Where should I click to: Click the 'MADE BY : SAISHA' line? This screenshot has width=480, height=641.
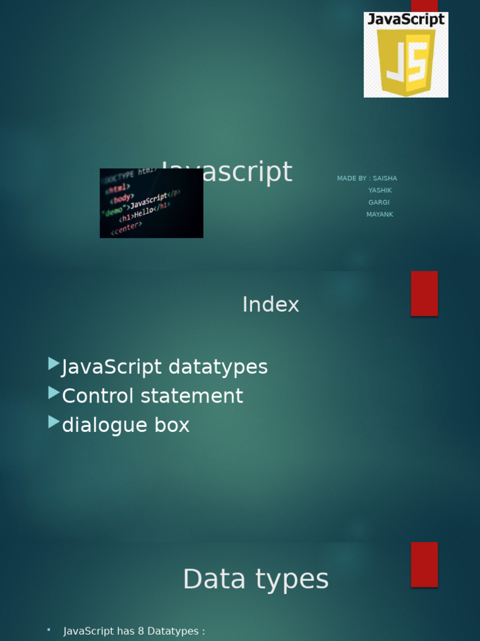coord(367,178)
